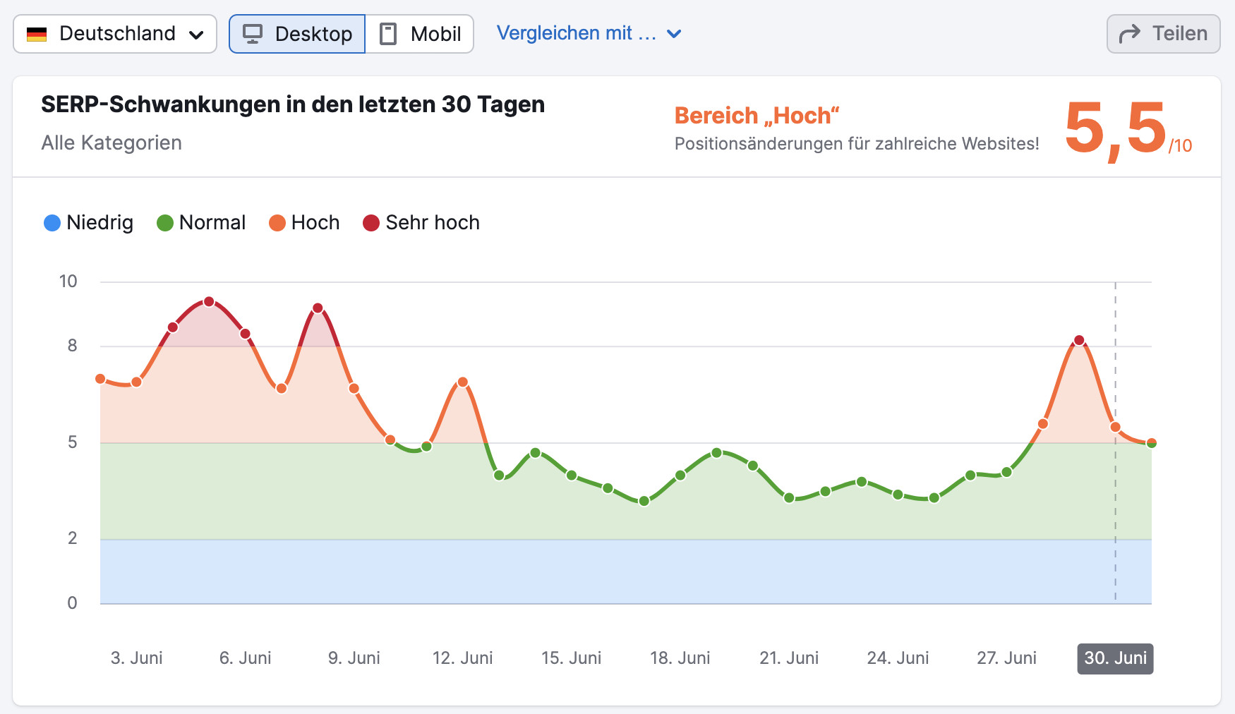The width and height of the screenshot is (1235, 714).
Task: Click the Teilen button
Action: 1163,32
